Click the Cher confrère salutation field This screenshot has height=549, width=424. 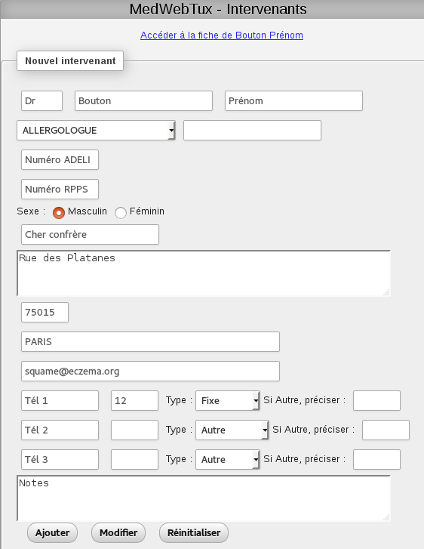90,235
